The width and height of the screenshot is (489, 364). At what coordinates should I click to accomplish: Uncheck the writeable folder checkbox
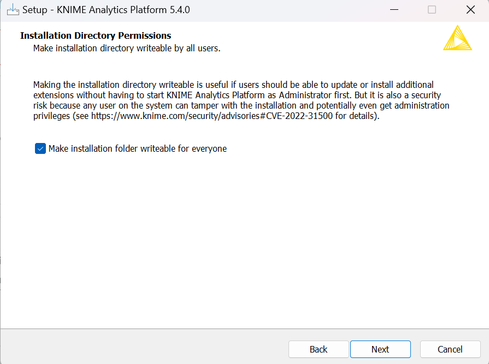[40, 148]
